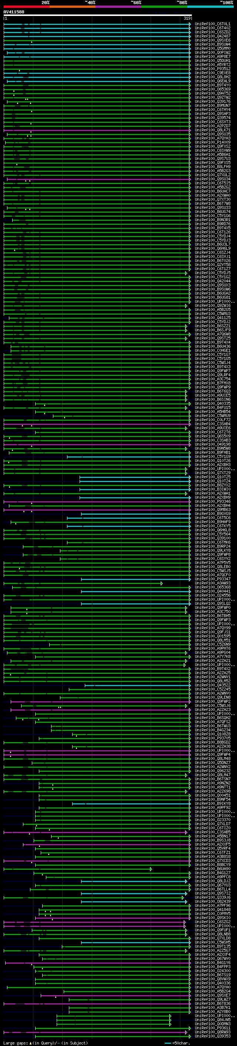The image size is (237, 1046).
Task: Select label UniRef100_Q6H6L8
Action: (x=213, y=530)
